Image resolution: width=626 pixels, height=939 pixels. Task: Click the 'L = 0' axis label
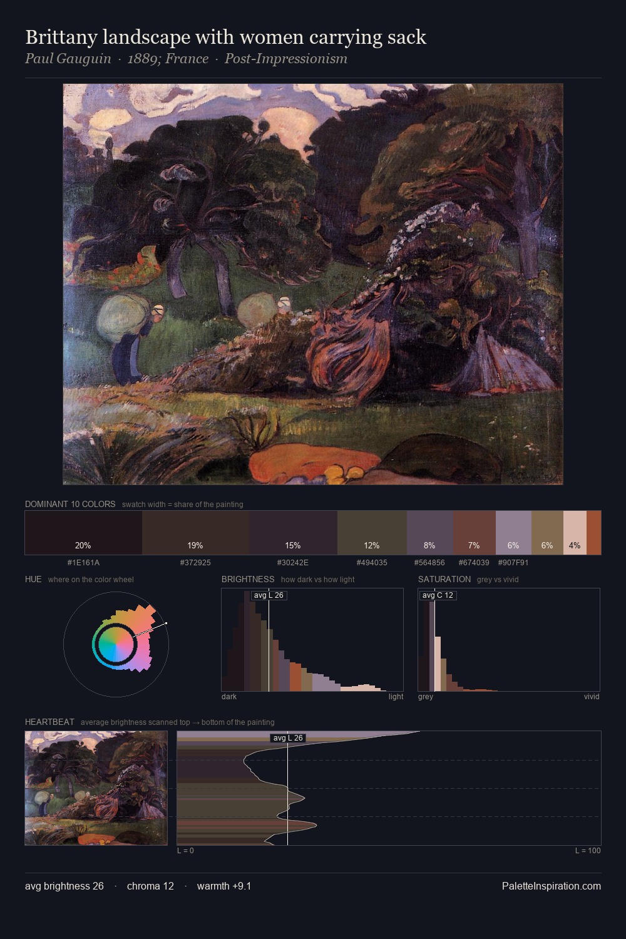185,851
